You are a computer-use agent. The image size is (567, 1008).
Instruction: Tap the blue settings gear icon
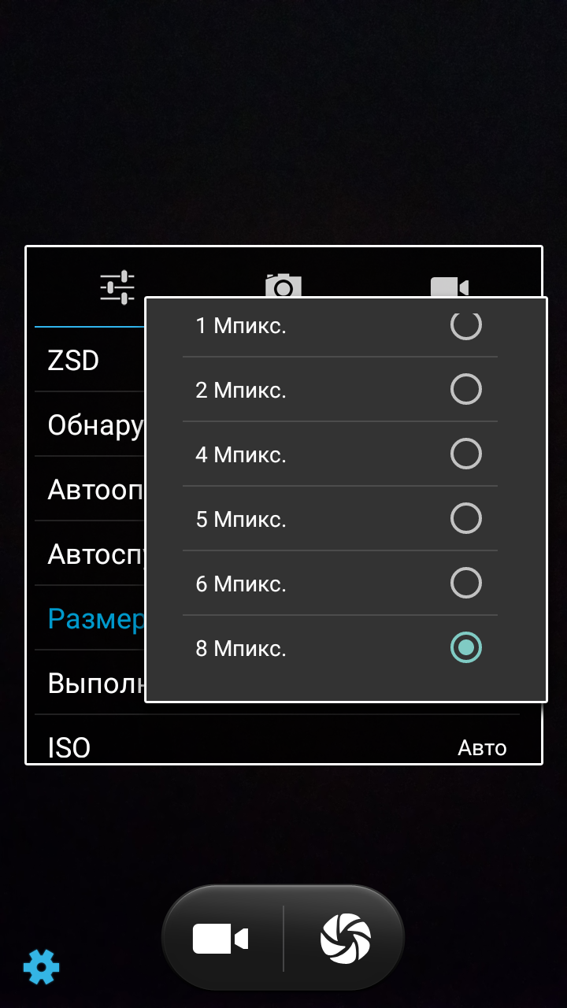point(41,966)
